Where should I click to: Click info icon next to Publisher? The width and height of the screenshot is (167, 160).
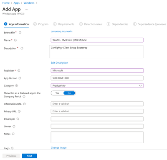(19, 71)
